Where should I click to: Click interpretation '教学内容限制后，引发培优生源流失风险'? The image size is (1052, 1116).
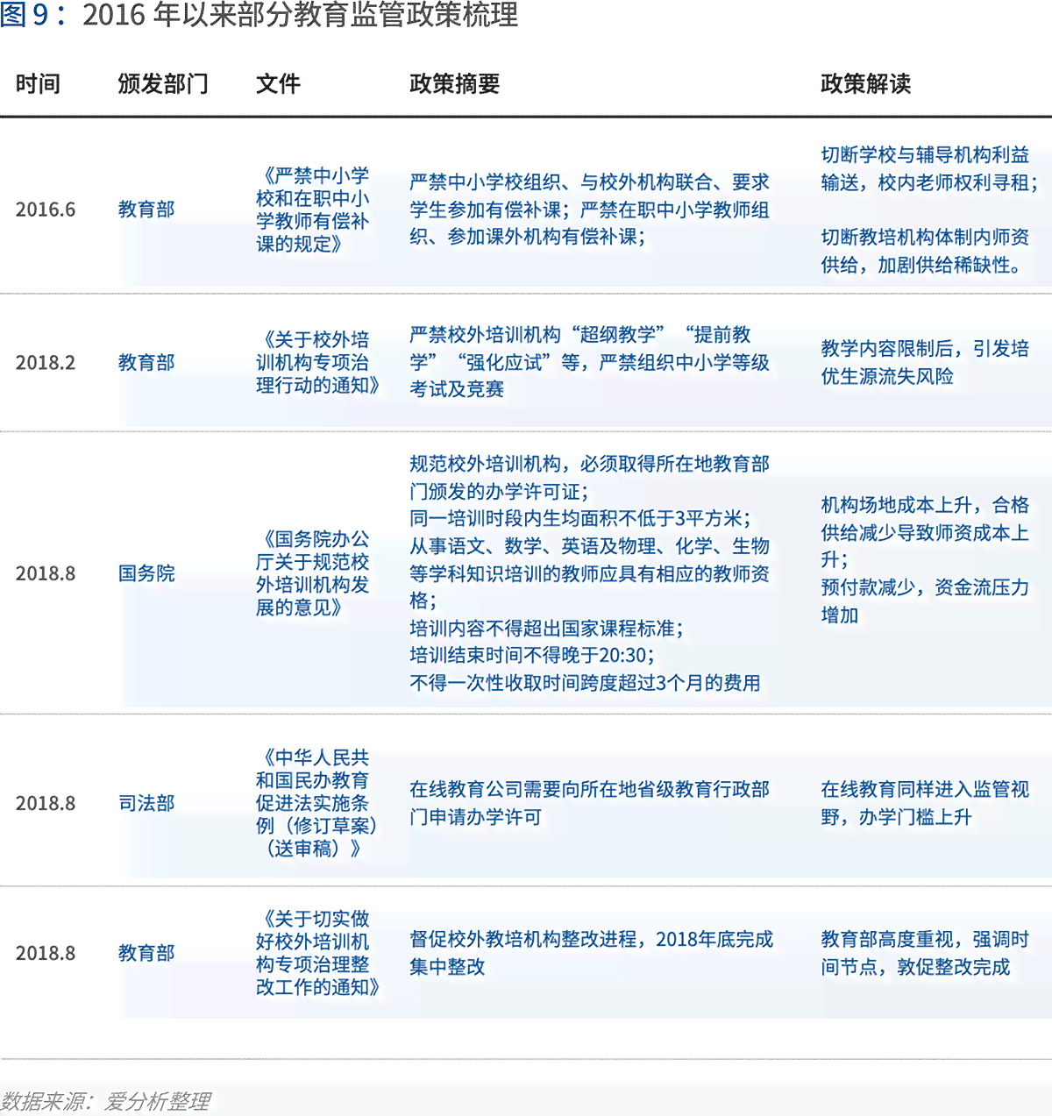coord(925,362)
